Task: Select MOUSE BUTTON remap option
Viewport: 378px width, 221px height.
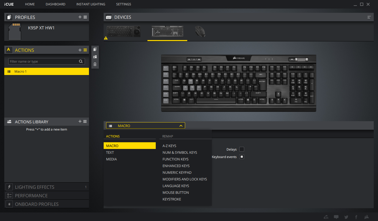Action: (176, 192)
